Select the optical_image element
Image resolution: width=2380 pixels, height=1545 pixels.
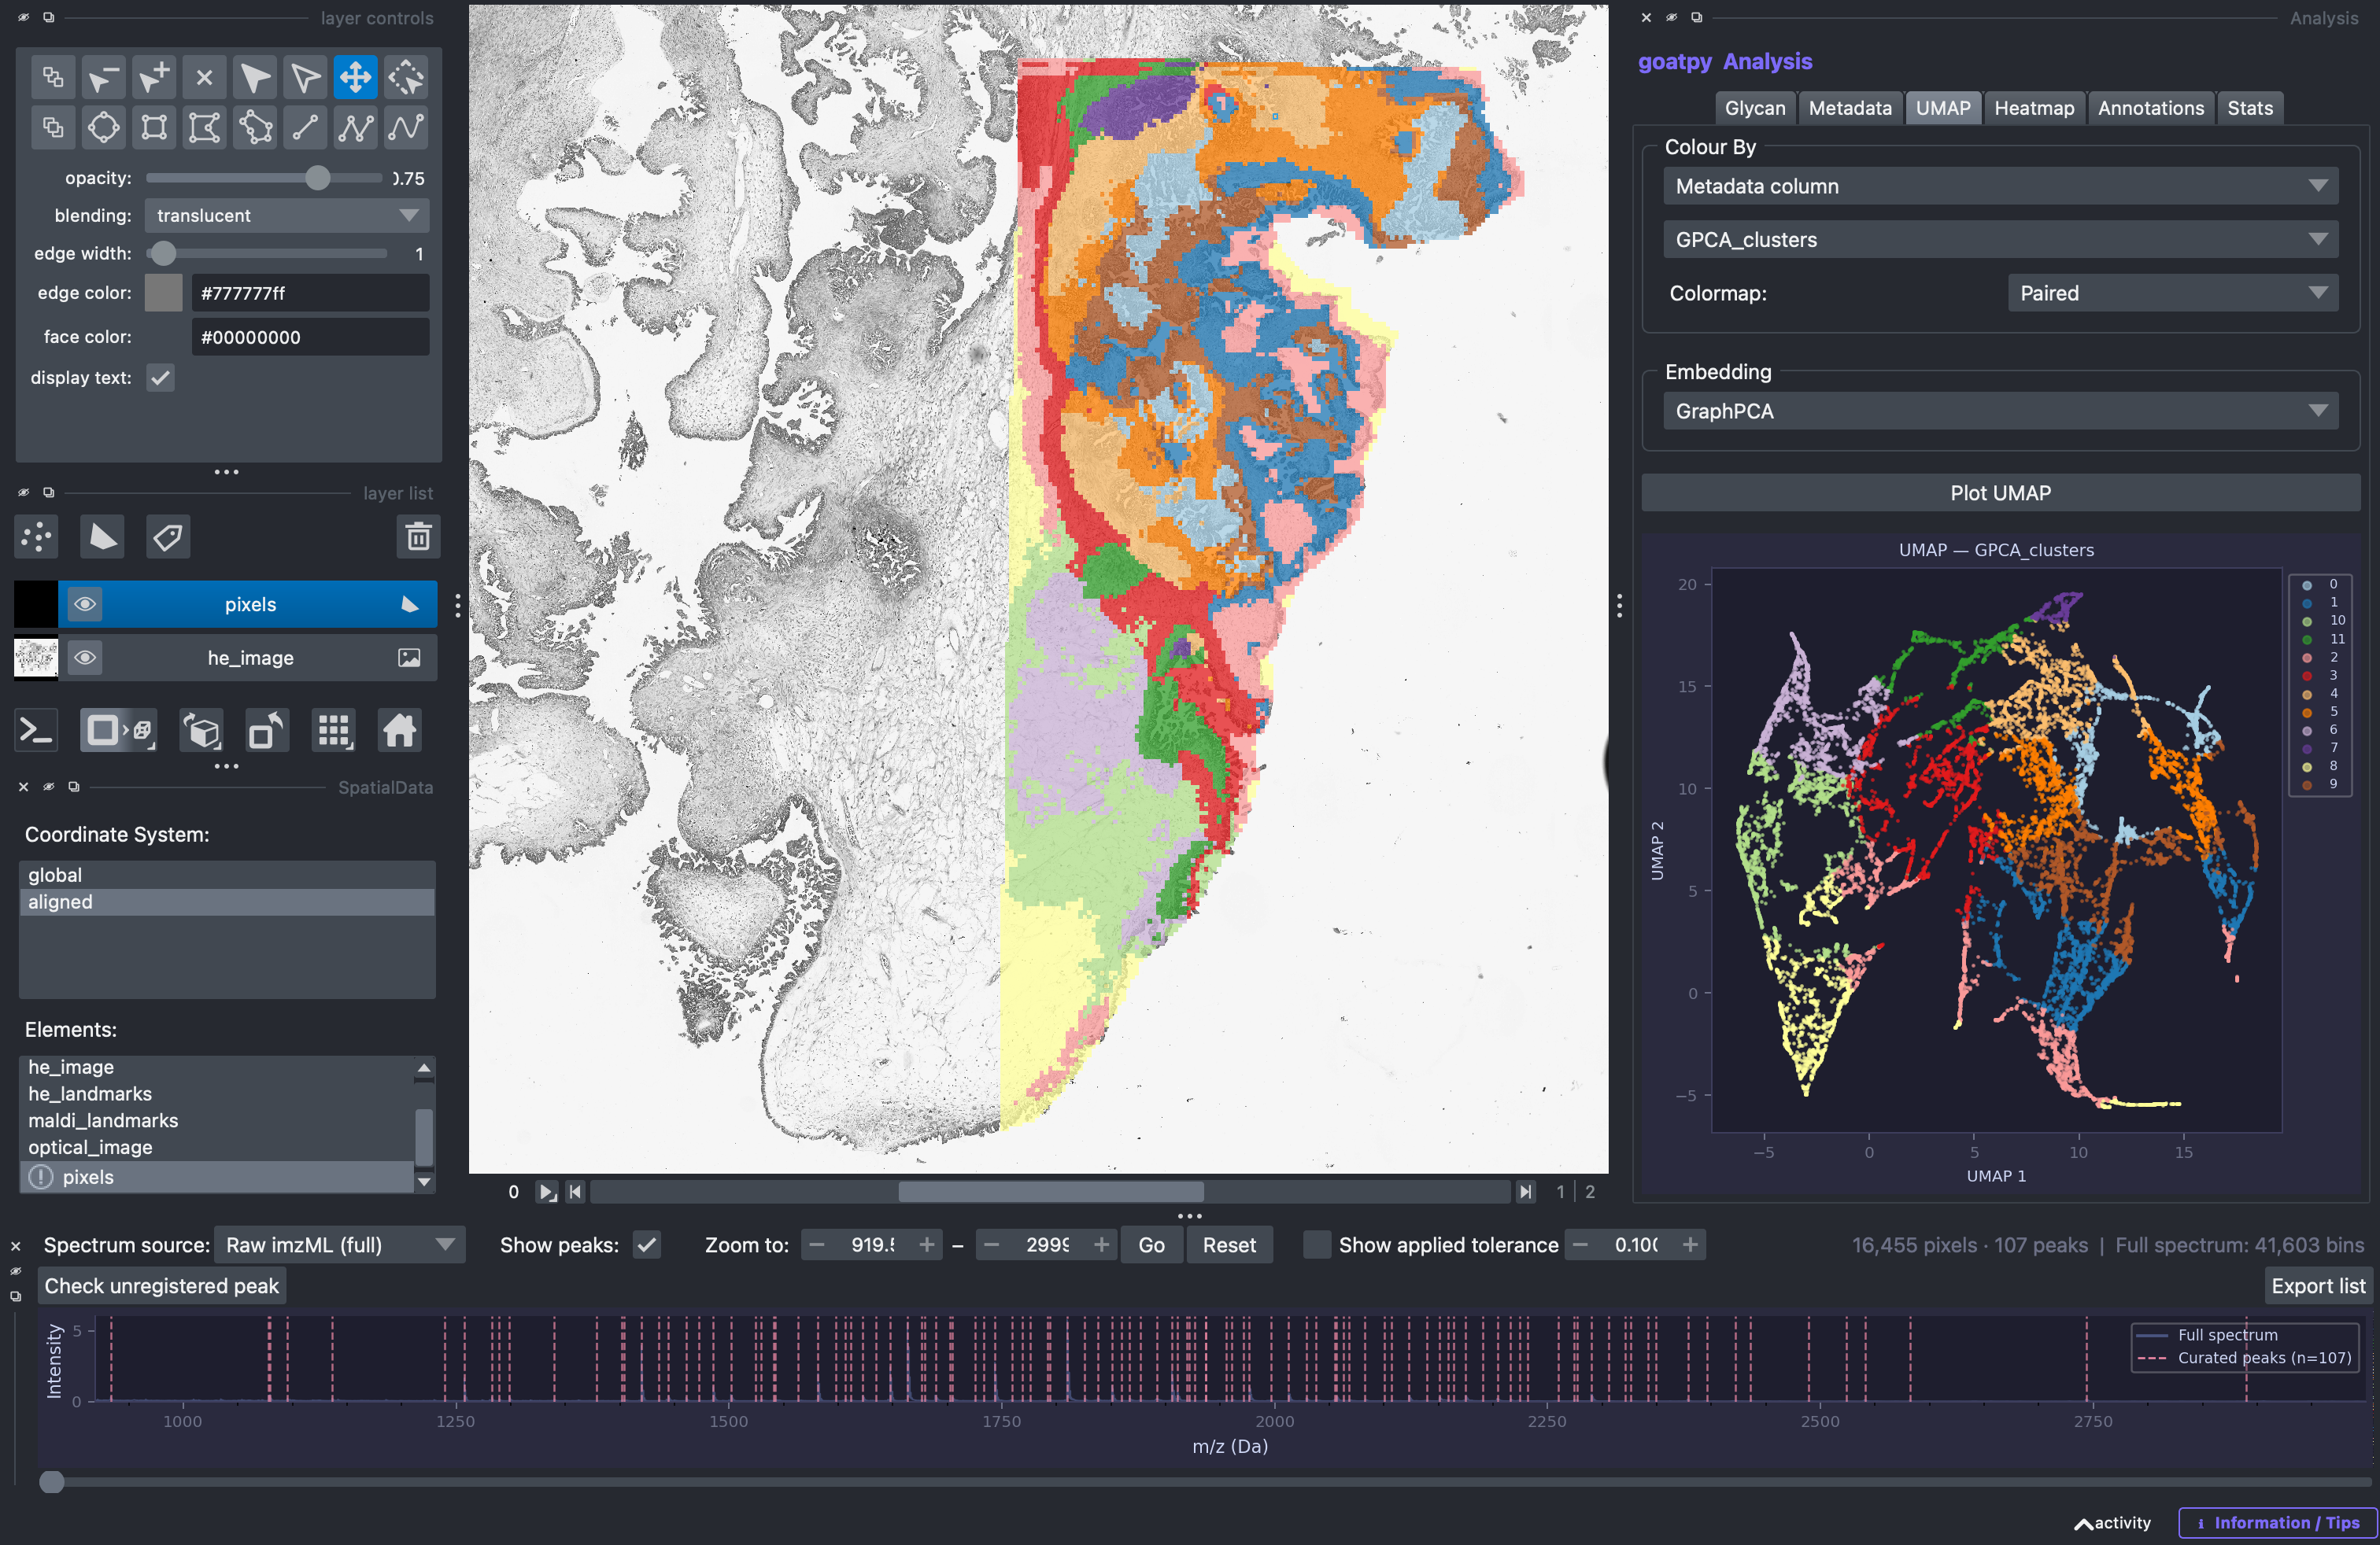(216, 1147)
